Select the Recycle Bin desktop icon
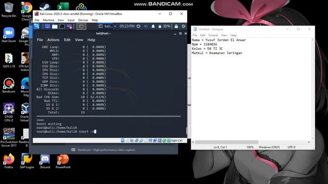The width and height of the screenshot is (328, 184). tap(9, 10)
